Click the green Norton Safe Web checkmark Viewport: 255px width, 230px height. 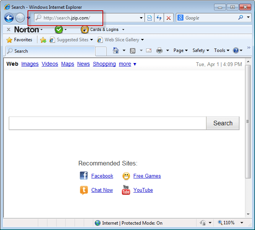[59, 29]
